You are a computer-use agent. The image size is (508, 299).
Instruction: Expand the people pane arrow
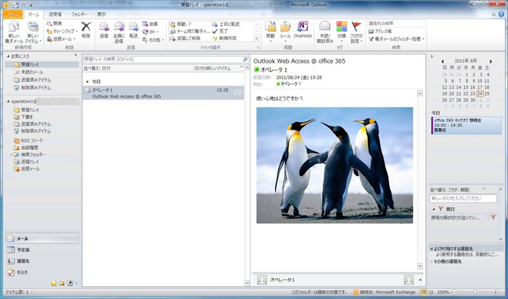tap(420, 280)
